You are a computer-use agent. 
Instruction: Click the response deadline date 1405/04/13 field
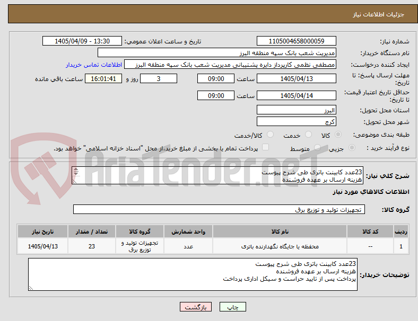point(296,78)
